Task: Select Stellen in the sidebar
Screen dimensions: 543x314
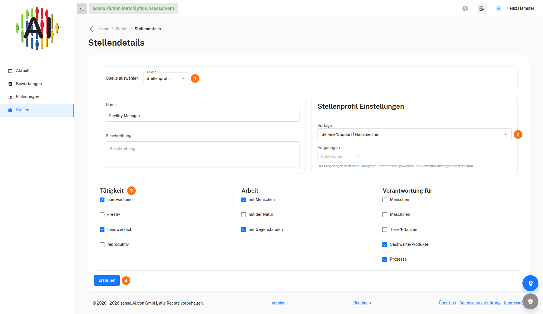Action: pos(37,110)
